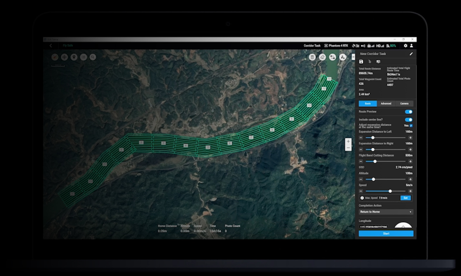Screen dimensions: 461x276
Task: Click the user account profile icon
Action: click(411, 45)
